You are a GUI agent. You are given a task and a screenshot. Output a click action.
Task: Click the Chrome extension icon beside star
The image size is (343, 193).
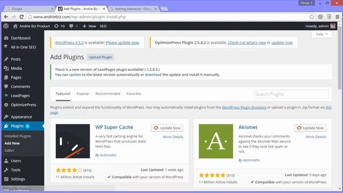coord(320,17)
